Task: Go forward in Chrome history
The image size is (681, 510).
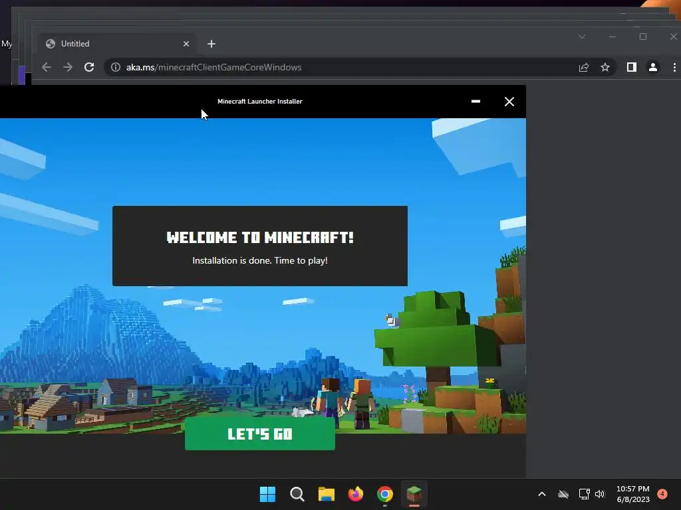Action: coord(68,67)
